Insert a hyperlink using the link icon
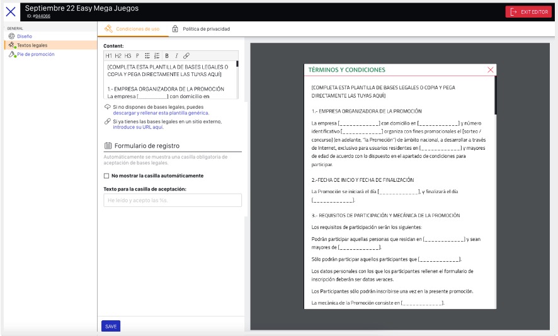558x336 pixels. coord(186,55)
